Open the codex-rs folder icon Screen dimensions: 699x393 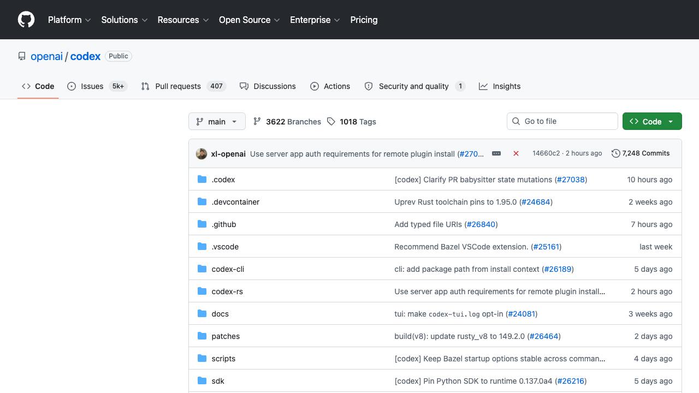point(202,291)
